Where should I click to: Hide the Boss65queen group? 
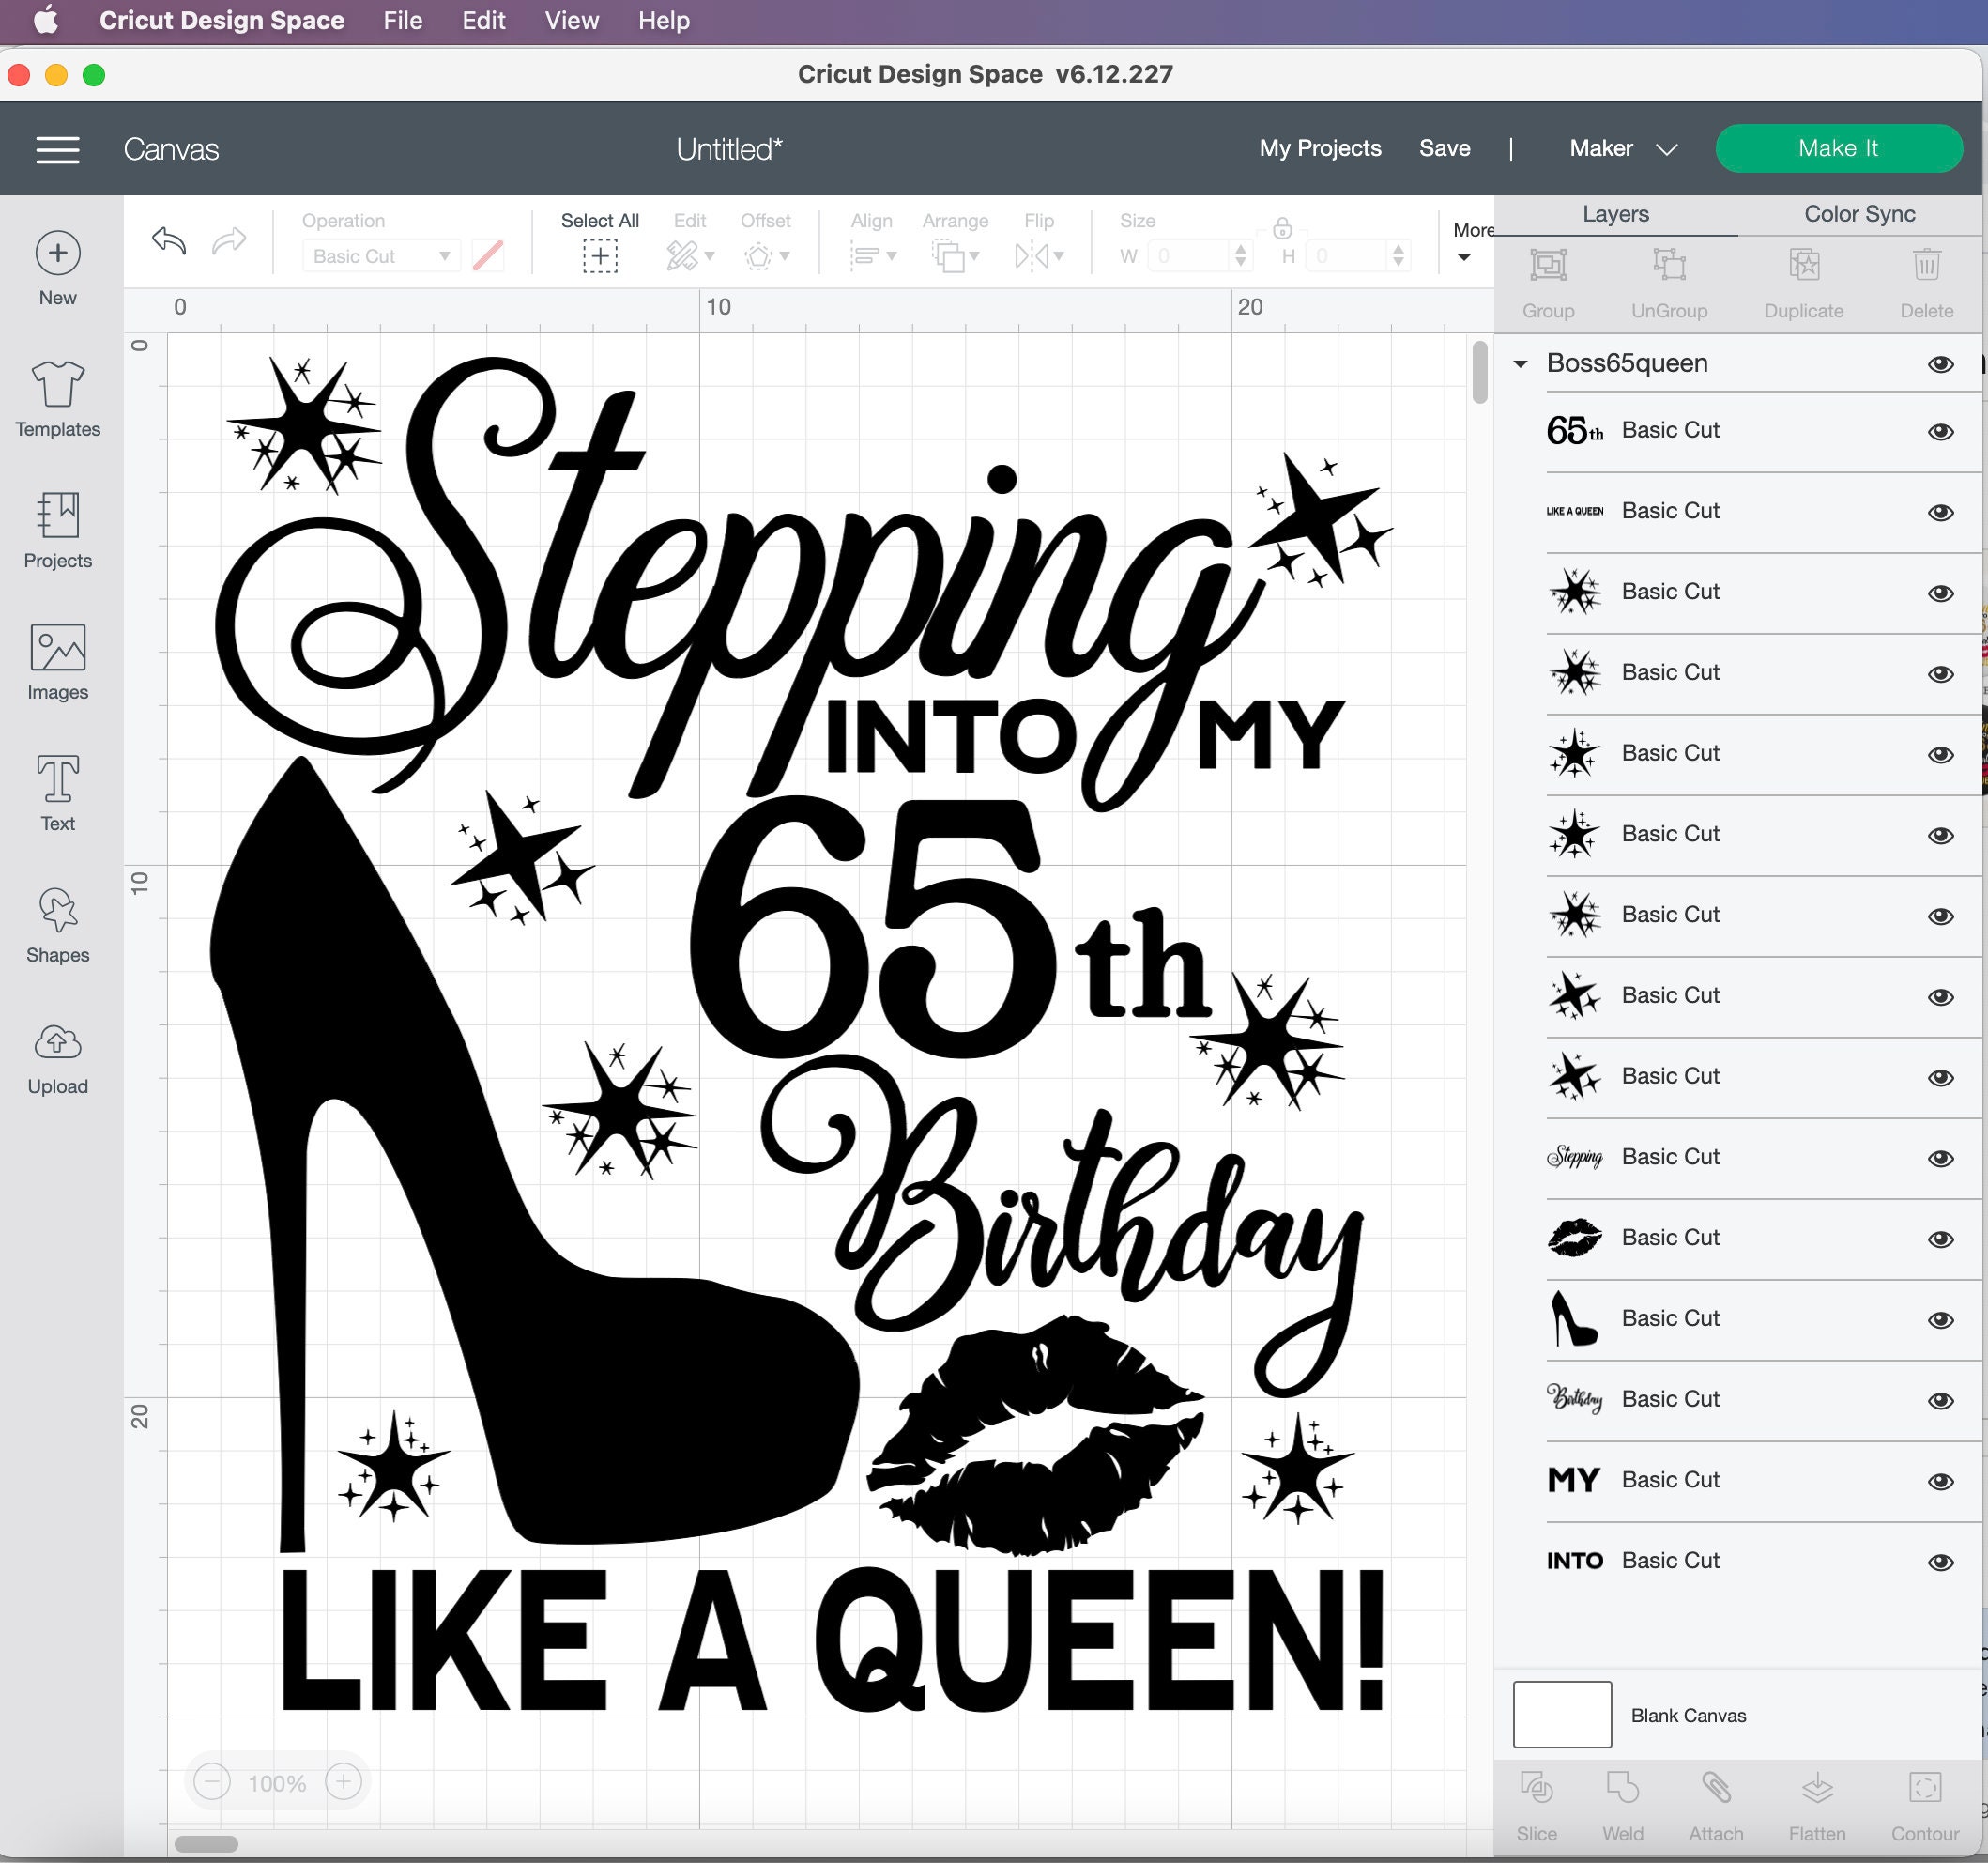[1941, 364]
